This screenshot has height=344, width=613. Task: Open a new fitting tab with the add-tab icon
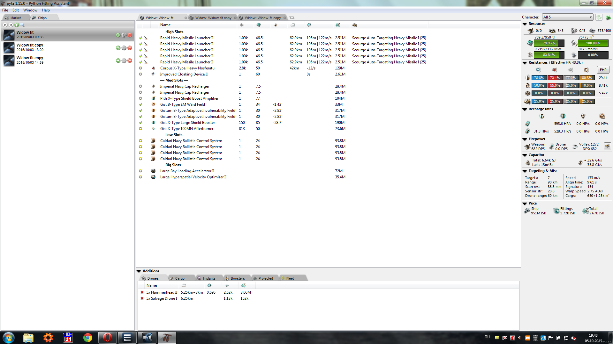(292, 18)
